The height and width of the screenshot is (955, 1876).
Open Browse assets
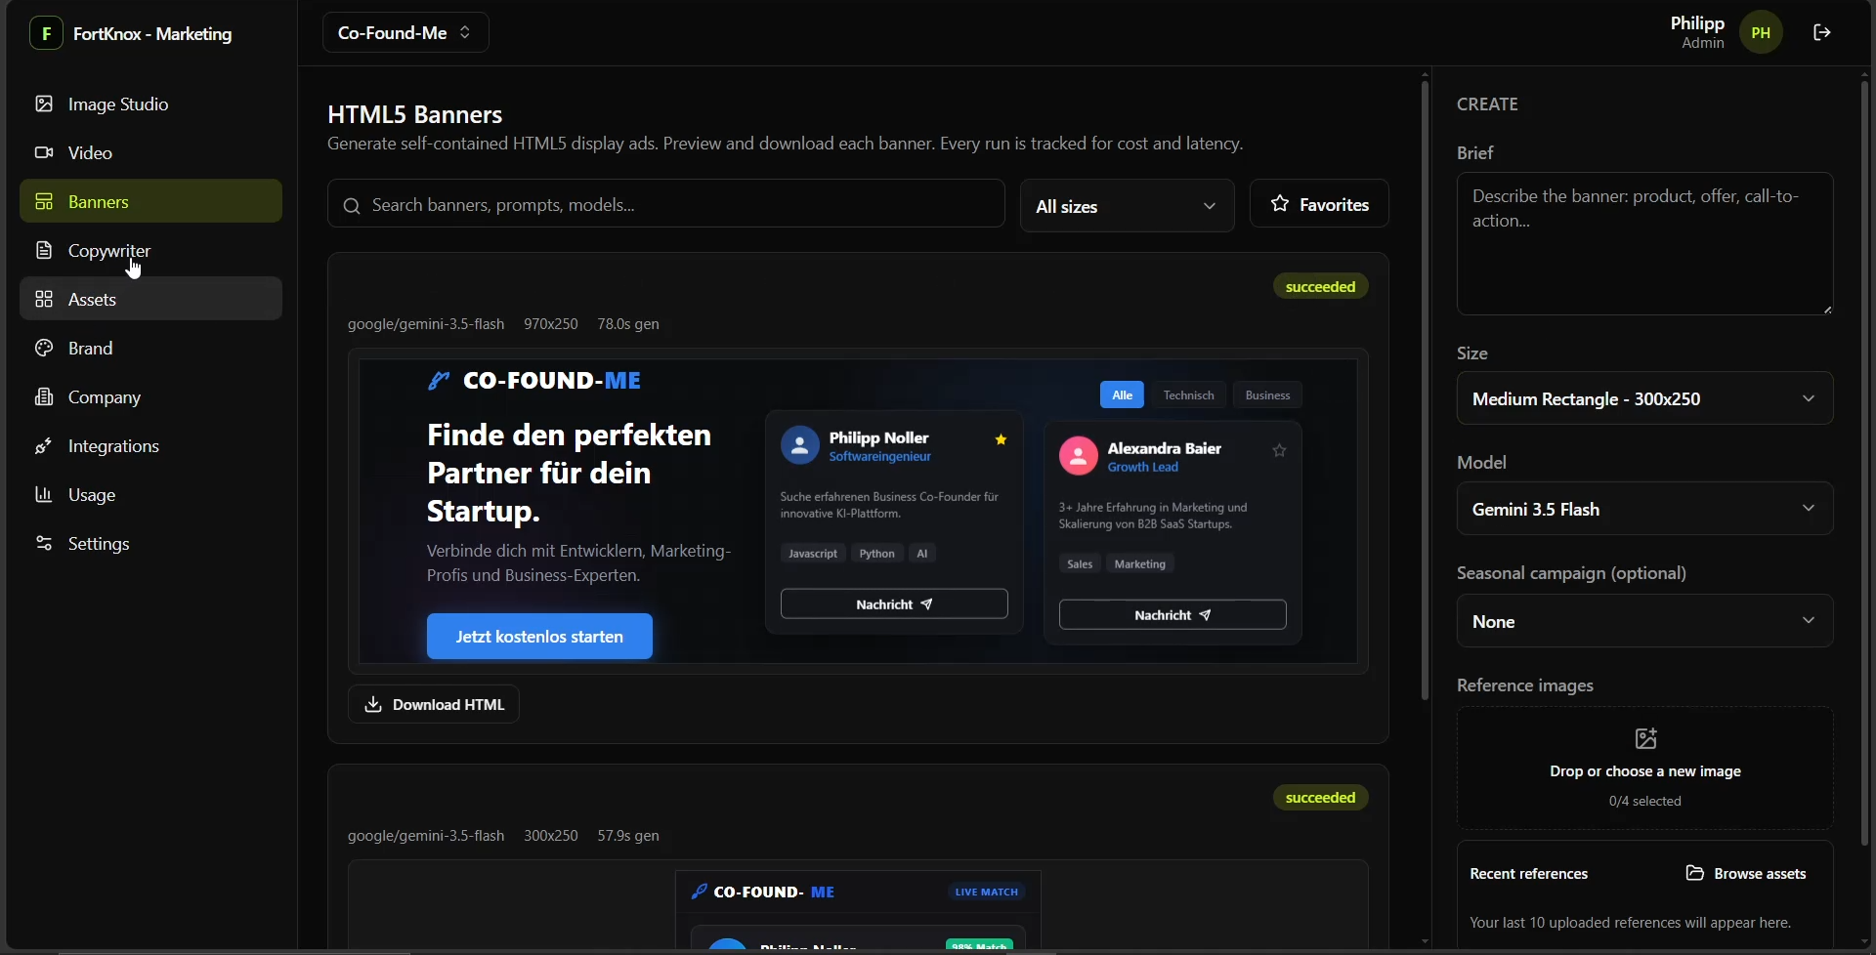1746,874
